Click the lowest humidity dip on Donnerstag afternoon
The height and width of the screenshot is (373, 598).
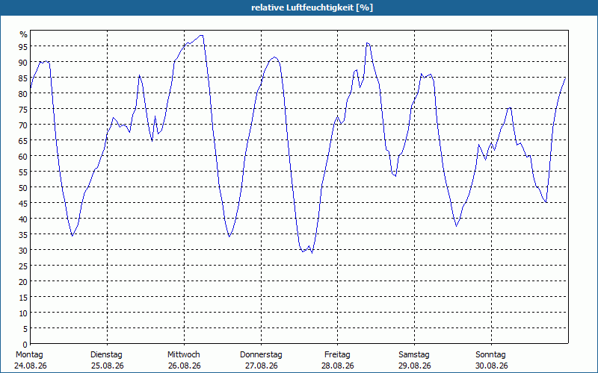coord(312,253)
